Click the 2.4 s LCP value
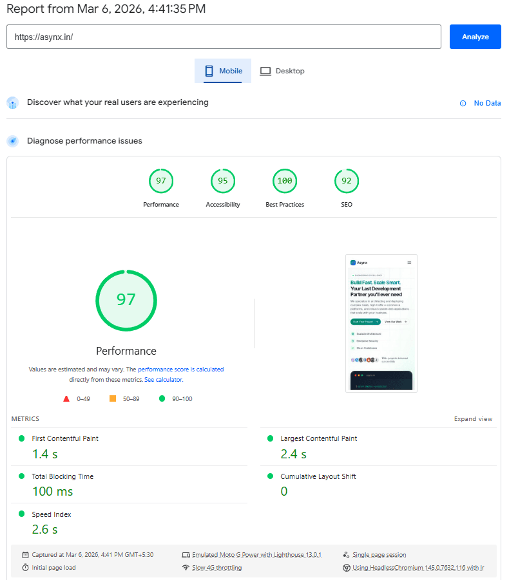Screen dimensions: 509x580 click(294, 454)
